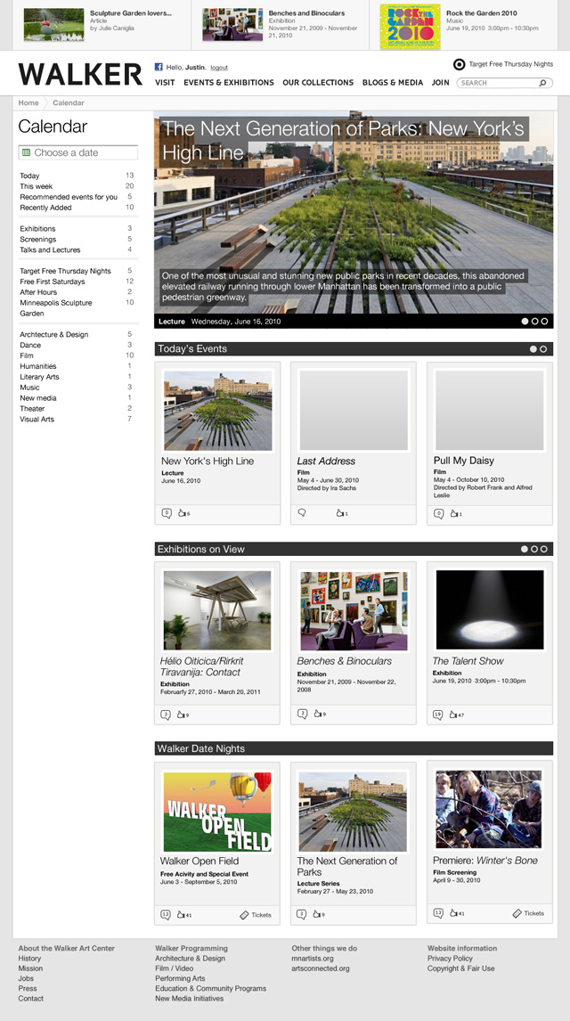570x1021 pixels.
Task: Open the Film / Video footer link
Action: [175, 969]
